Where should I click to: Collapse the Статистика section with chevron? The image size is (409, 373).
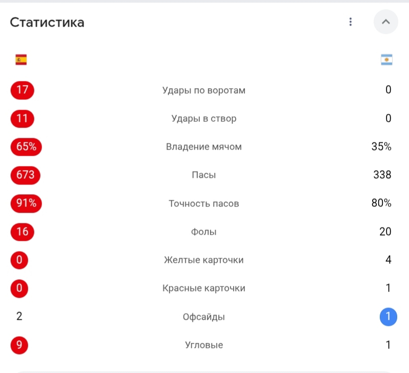click(386, 22)
